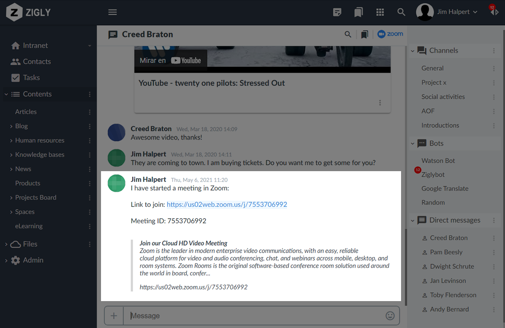Click Creed Braton's message avatar

[x=117, y=132]
